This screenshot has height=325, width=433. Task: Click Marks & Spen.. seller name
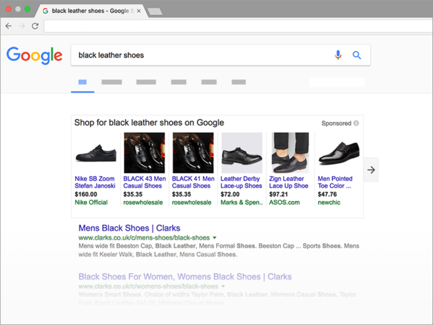(x=242, y=202)
